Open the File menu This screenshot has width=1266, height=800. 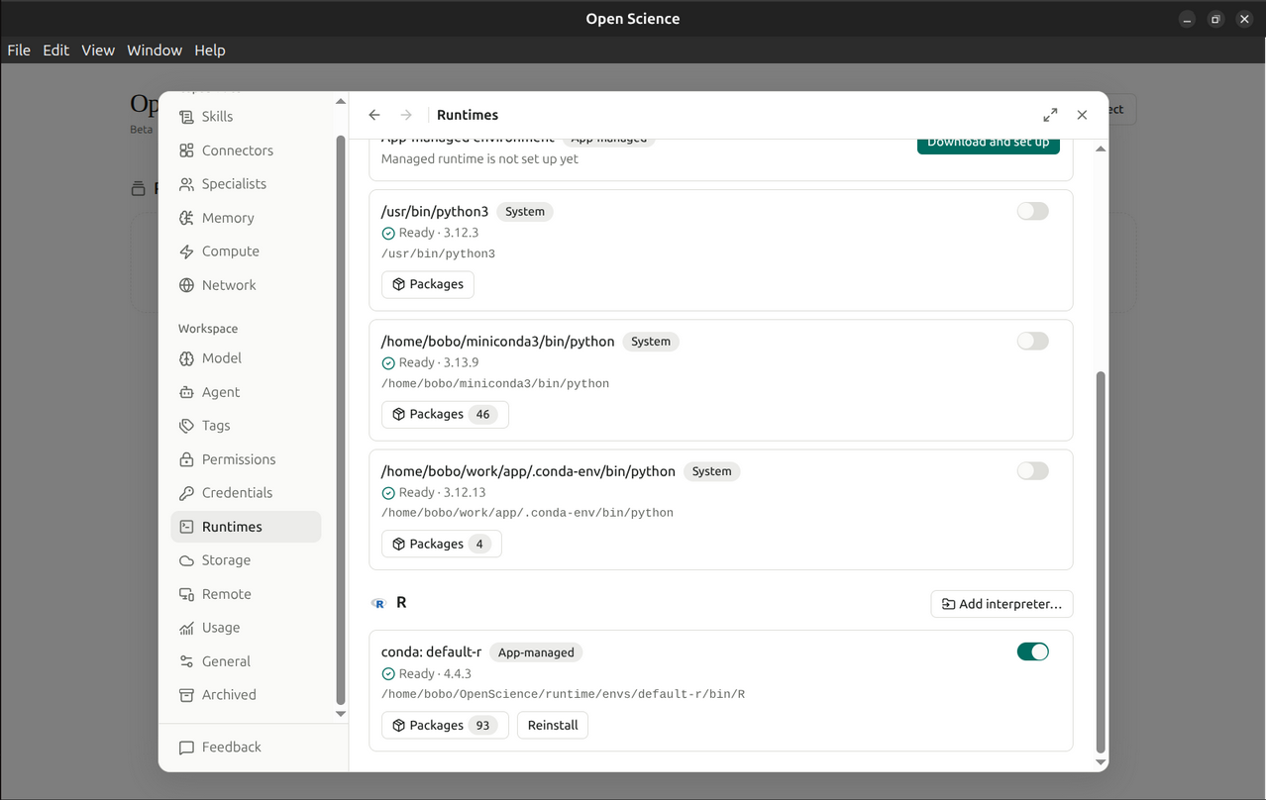click(x=19, y=50)
